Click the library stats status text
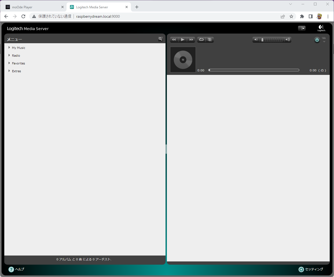Viewport: 334px width, 277px height. click(x=84, y=259)
